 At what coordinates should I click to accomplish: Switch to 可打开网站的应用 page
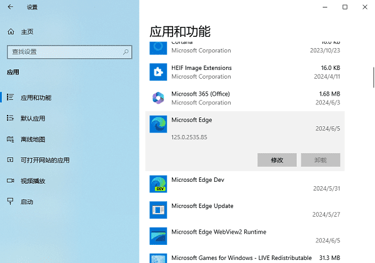(45, 160)
